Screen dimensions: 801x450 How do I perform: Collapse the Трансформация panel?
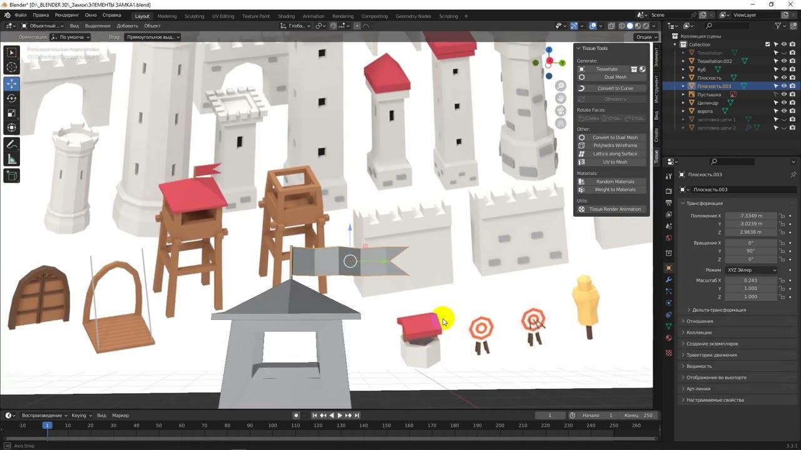704,203
